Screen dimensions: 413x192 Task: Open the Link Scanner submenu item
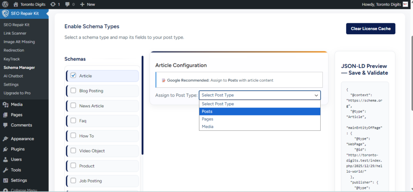point(15,33)
